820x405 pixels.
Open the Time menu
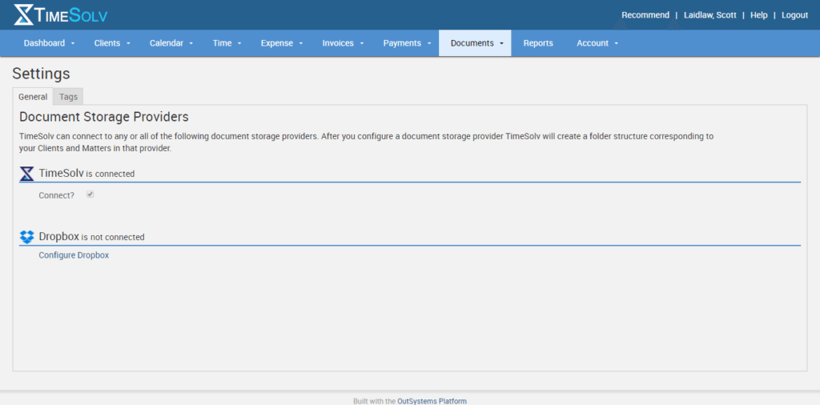223,43
